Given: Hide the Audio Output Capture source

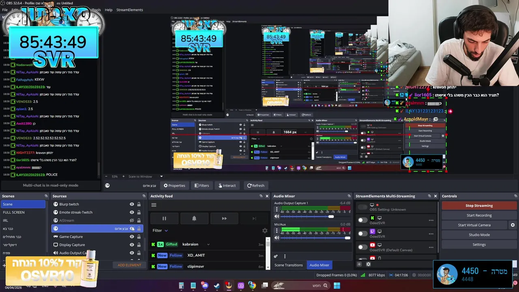Looking at the screenshot, I should pyautogui.click(x=132, y=253).
